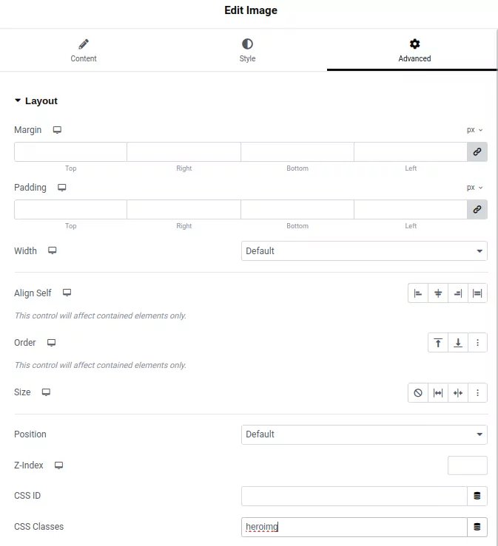Choose Size grow icon
The height and width of the screenshot is (546, 498).
(438, 392)
